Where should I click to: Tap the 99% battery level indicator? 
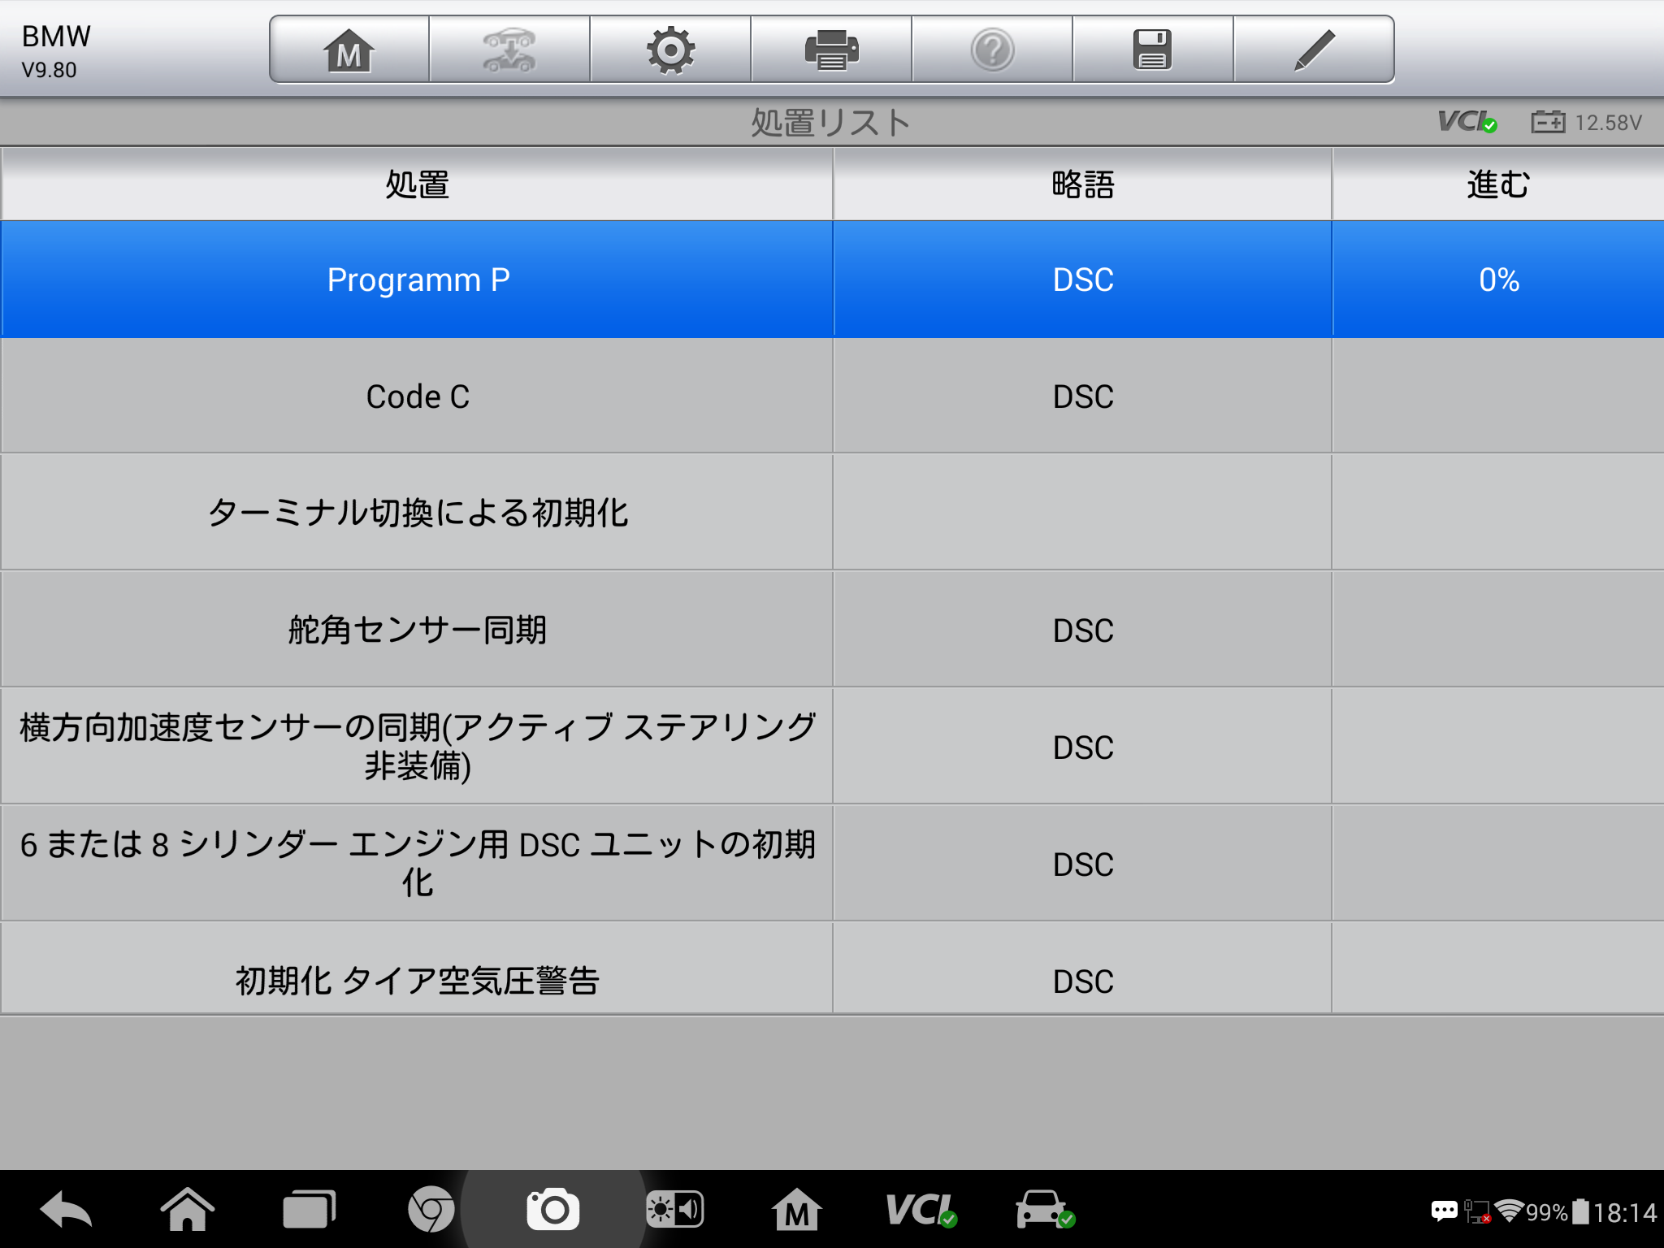coord(1547,1212)
